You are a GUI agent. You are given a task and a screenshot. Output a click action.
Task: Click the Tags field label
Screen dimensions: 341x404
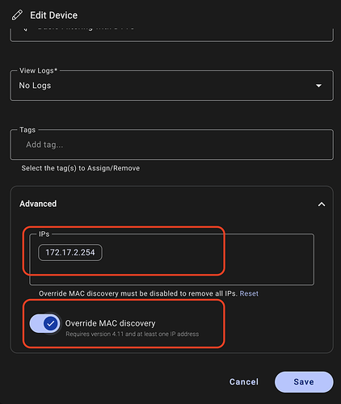coord(27,130)
